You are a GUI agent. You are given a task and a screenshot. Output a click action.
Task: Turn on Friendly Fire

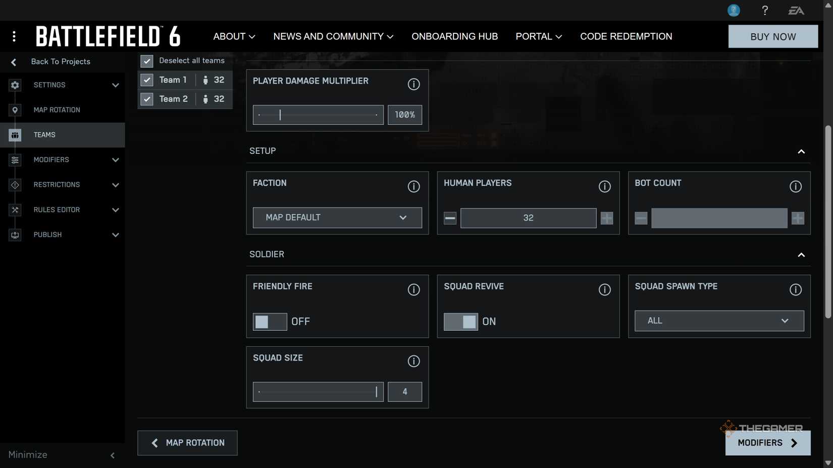click(x=270, y=321)
